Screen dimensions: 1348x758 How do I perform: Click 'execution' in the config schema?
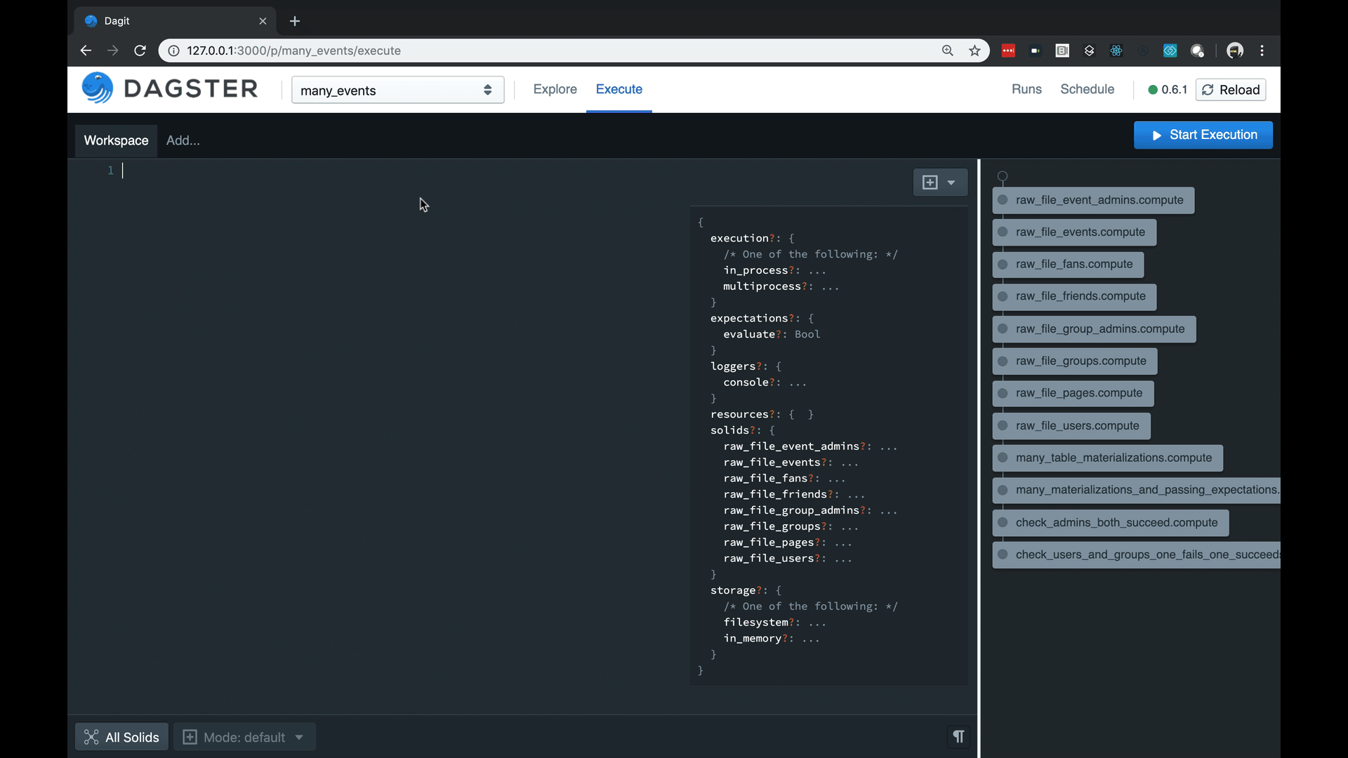(739, 238)
